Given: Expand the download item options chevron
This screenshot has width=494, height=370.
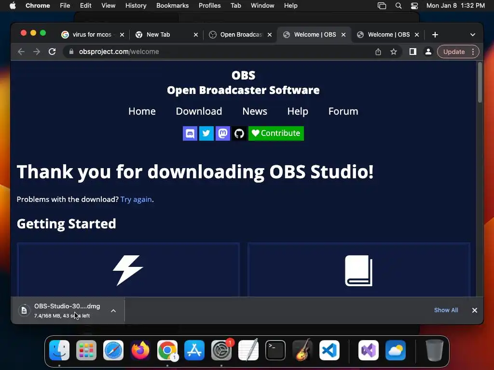Looking at the screenshot, I should coord(113,311).
